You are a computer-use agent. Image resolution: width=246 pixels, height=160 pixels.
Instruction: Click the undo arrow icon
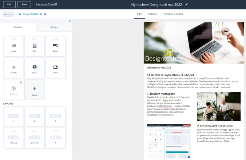pos(6,14)
